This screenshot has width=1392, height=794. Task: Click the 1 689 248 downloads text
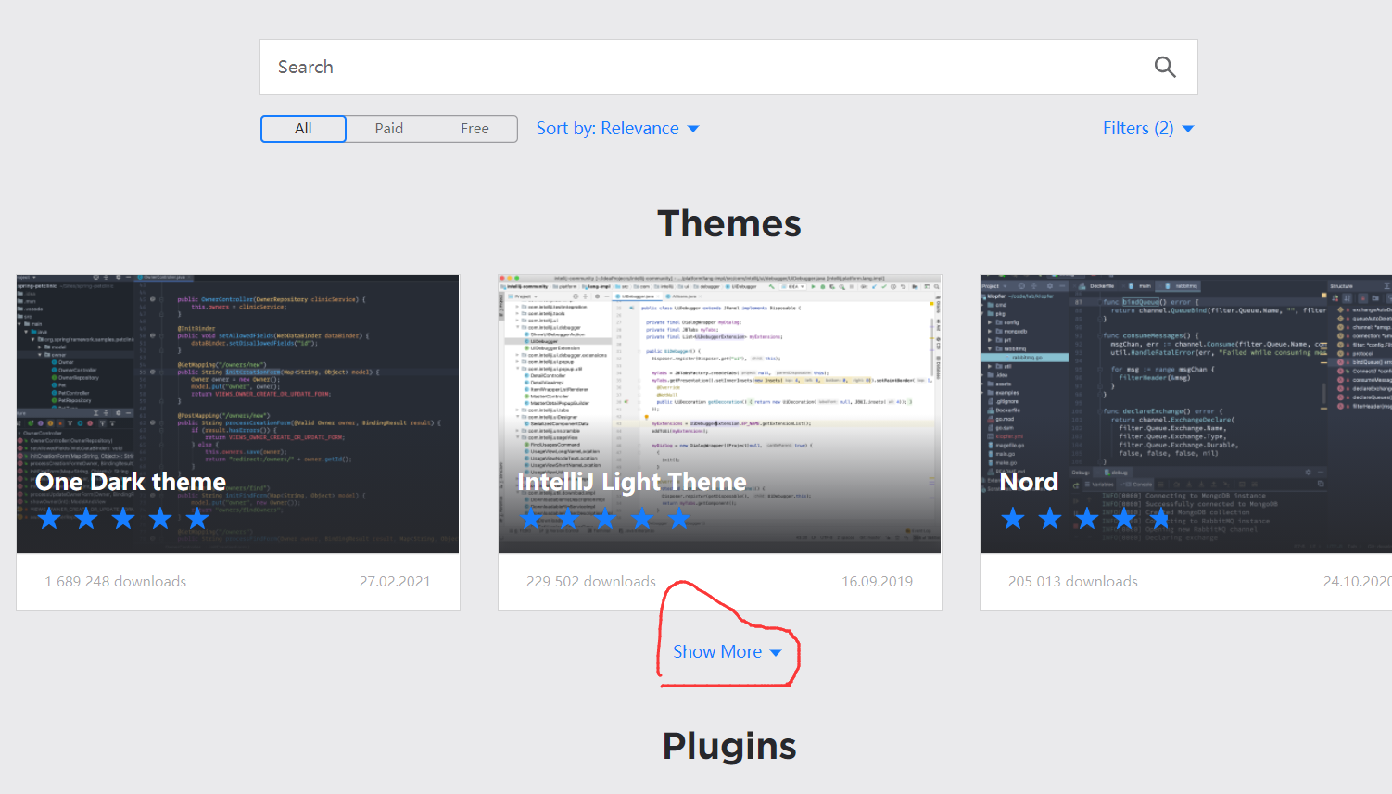(x=116, y=582)
